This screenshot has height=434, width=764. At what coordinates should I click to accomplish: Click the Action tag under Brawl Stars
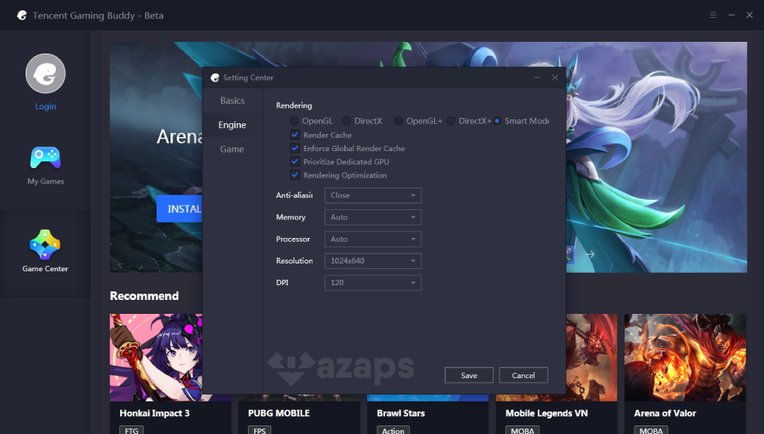393,431
